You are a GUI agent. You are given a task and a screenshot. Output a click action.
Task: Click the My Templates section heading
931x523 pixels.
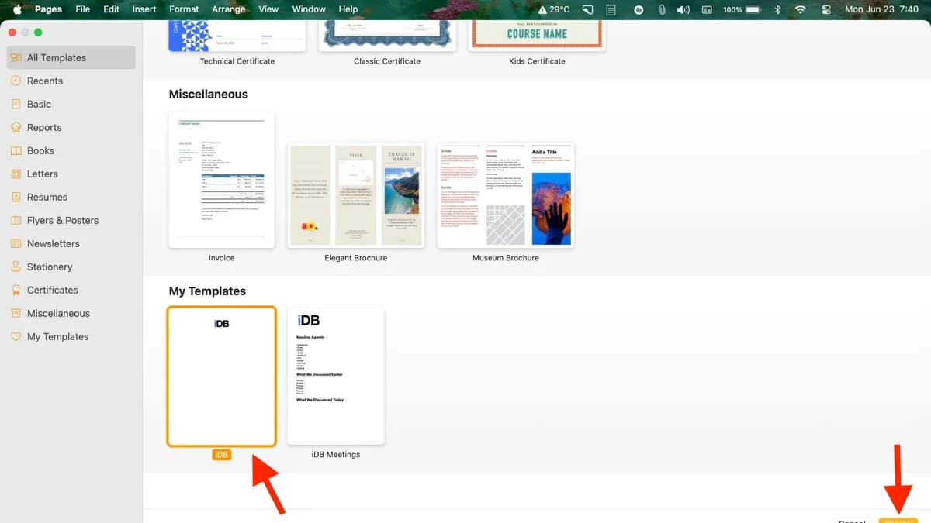(207, 291)
